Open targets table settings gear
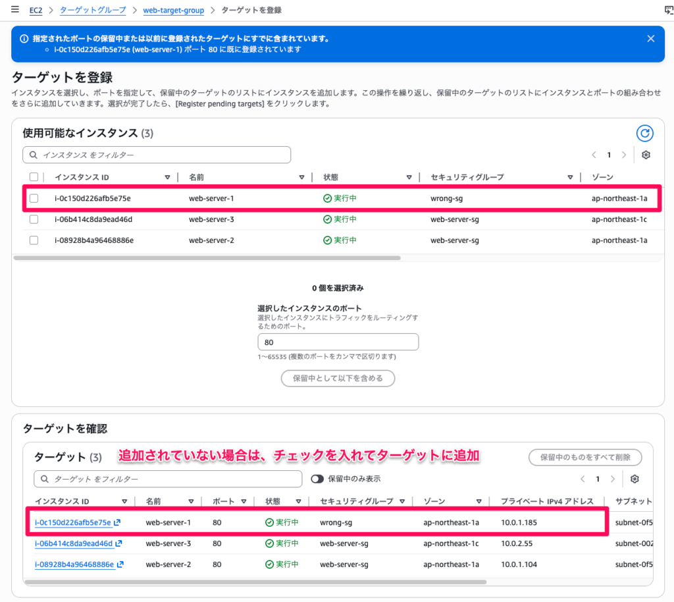 coord(635,479)
